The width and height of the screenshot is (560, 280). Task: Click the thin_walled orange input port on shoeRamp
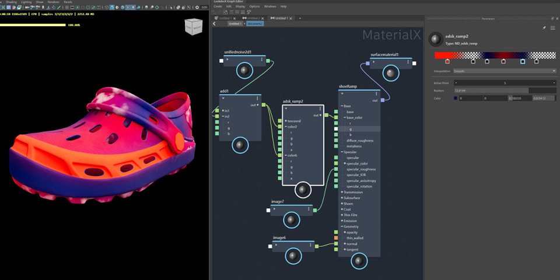click(336, 238)
